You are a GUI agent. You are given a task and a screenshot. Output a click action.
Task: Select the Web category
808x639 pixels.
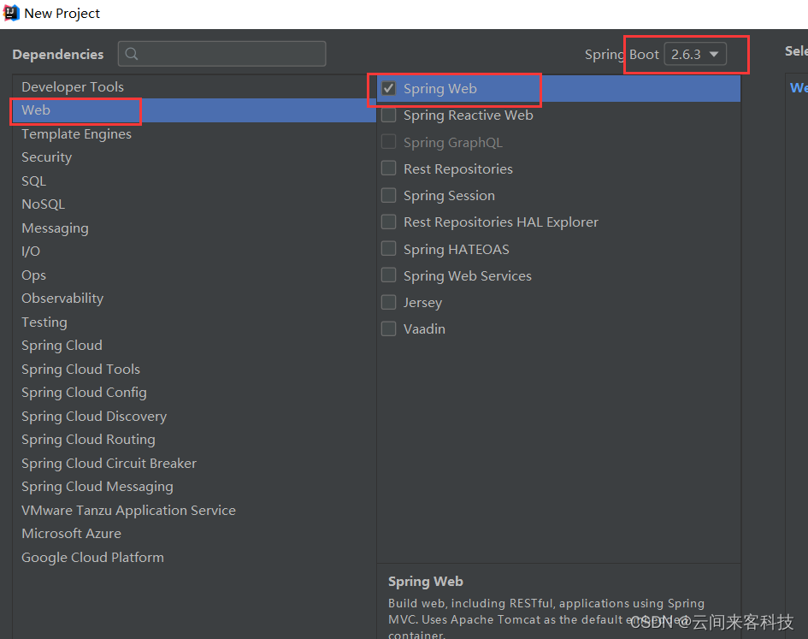click(x=194, y=110)
